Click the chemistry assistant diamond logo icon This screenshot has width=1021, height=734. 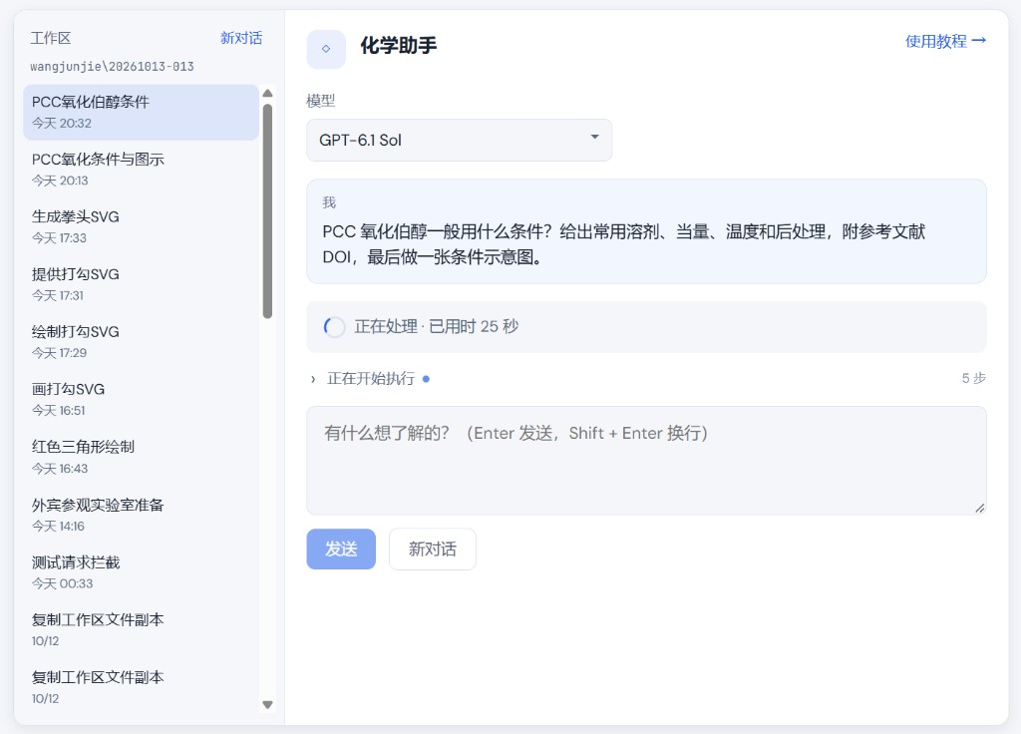tap(326, 49)
